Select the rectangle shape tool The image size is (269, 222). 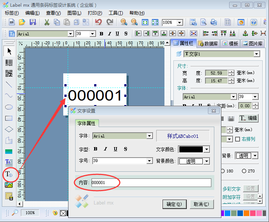[9, 118]
